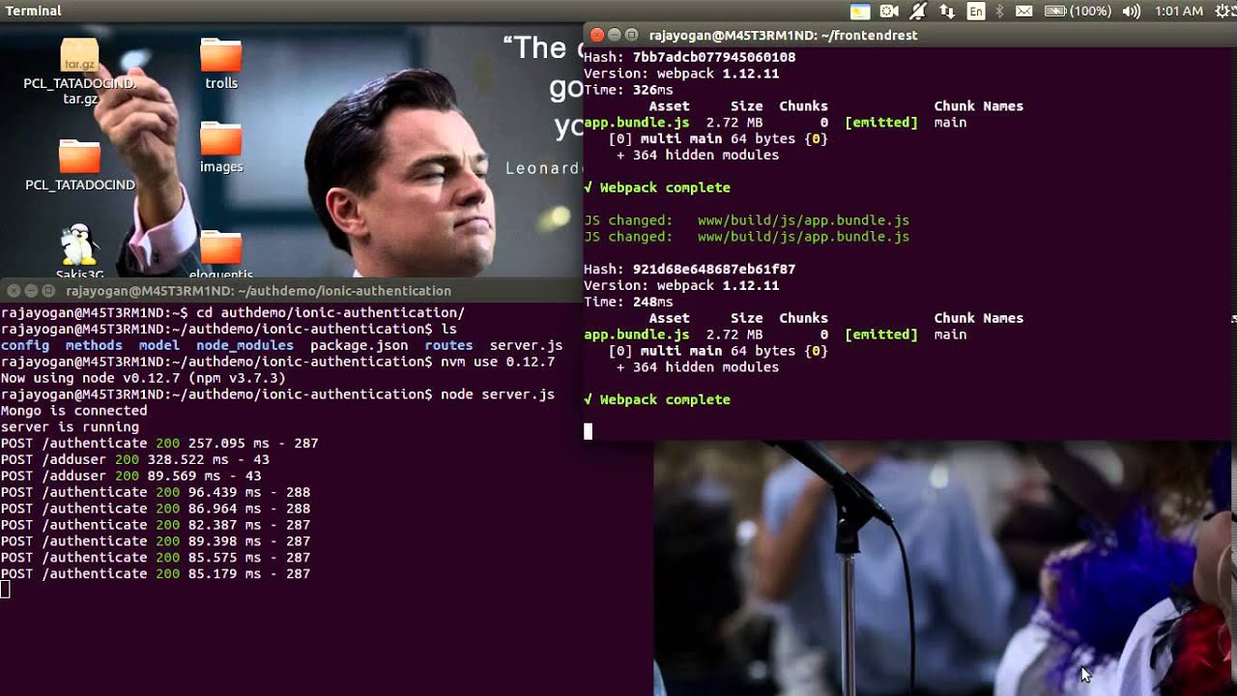Click the authenticate log with 96.439 ms
This screenshot has height=696, width=1237.
156,492
